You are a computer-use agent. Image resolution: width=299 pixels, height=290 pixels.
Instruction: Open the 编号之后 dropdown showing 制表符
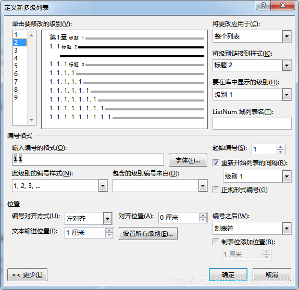pyautogui.click(x=286, y=228)
